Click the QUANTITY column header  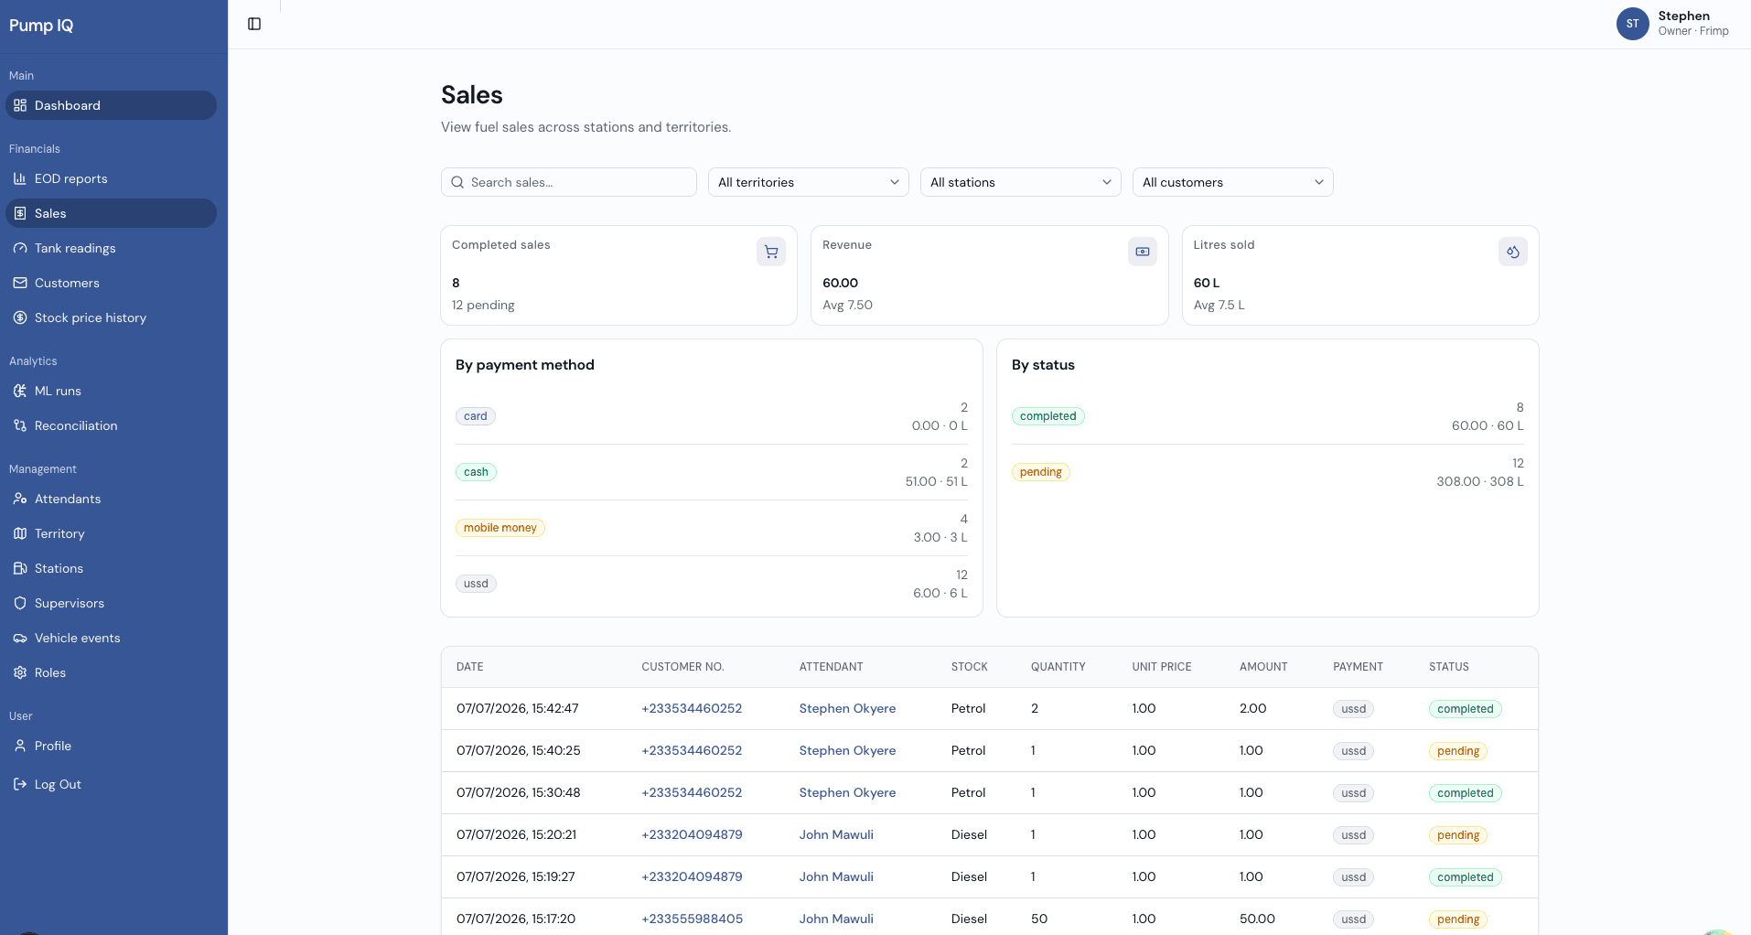click(x=1058, y=667)
